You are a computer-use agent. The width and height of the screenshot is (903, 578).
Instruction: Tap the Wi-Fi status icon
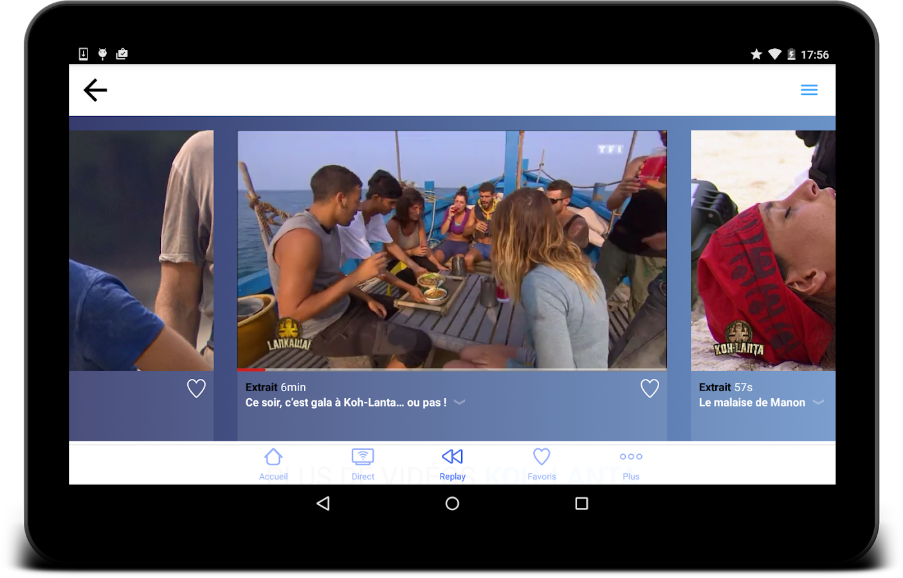click(x=775, y=55)
